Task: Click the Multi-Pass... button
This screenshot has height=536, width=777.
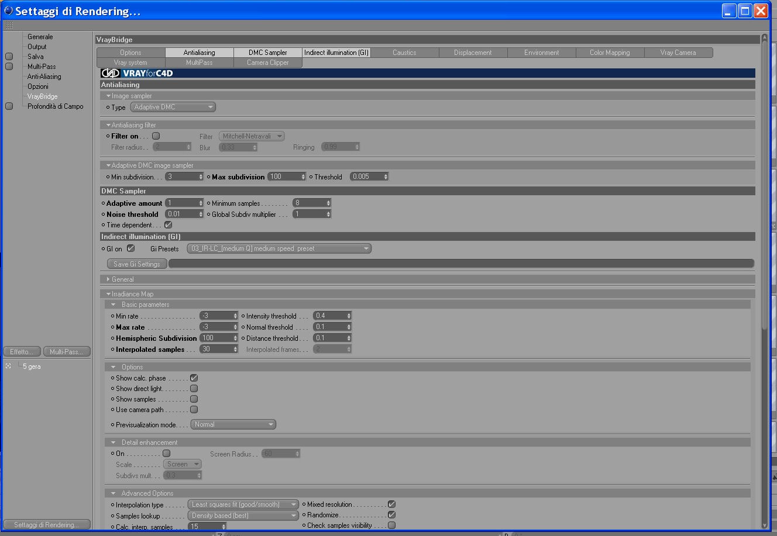Action: (x=67, y=352)
